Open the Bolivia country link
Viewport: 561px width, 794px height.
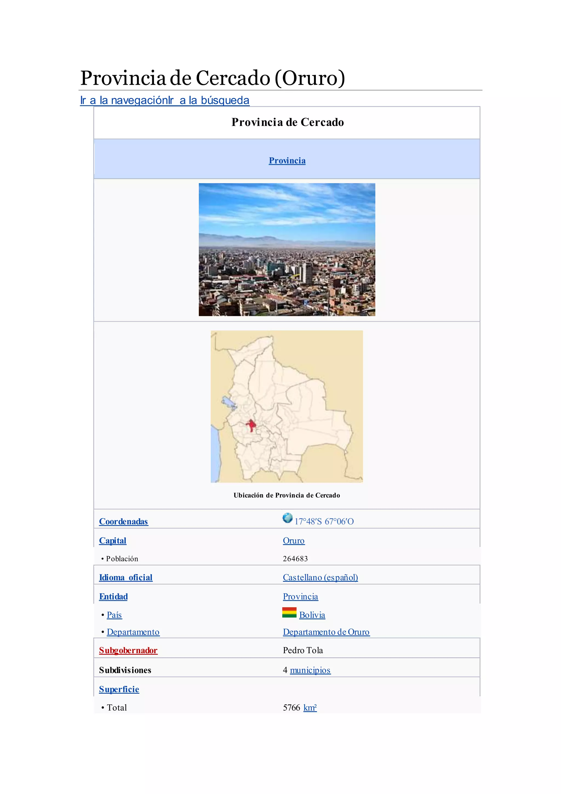click(312, 615)
